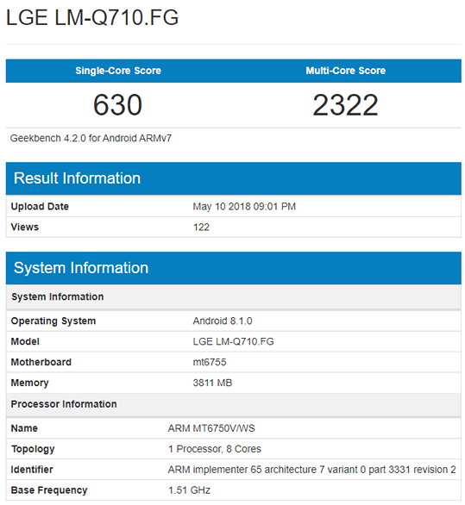Select the 1.51 GHz frequency value
Viewport: 465px width, 505px height.
coord(189,490)
